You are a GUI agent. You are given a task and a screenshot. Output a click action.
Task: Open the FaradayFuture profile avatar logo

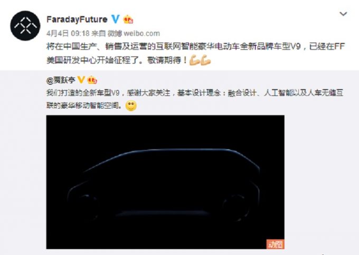(x=25, y=26)
